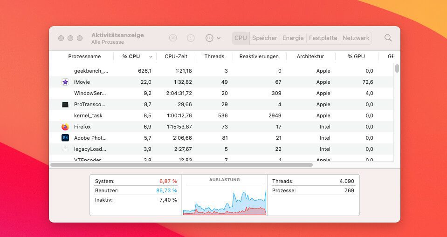Sort by Architektur column header
Image resolution: width=447 pixels, height=237 pixels.
pos(310,56)
